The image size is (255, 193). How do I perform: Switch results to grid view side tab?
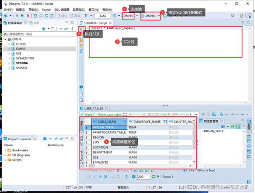[82, 125]
